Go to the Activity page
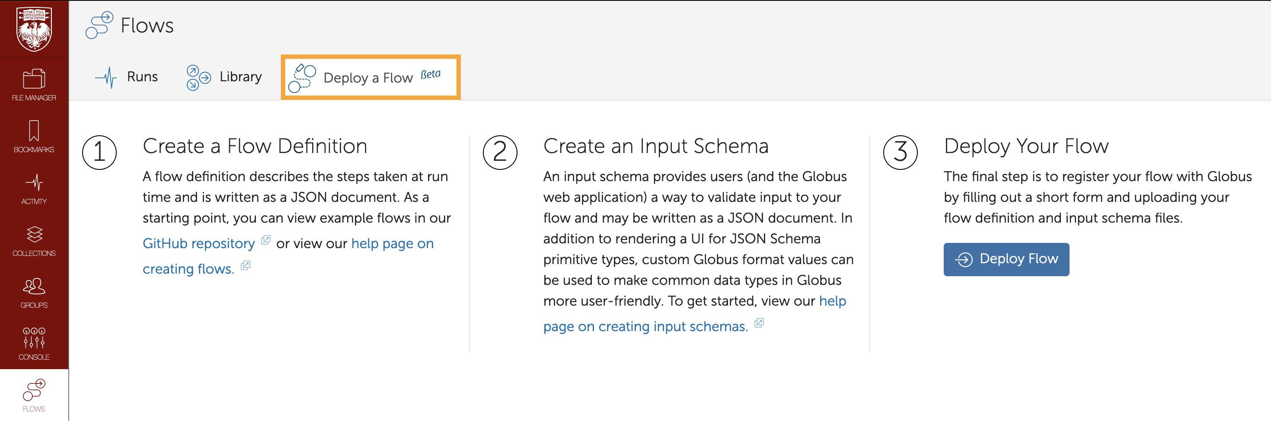The height and width of the screenshot is (421, 1271). pyautogui.click(x=34, y=188)
